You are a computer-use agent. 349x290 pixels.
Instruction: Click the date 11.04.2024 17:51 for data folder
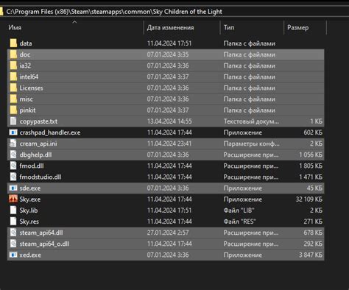[169, 43]
